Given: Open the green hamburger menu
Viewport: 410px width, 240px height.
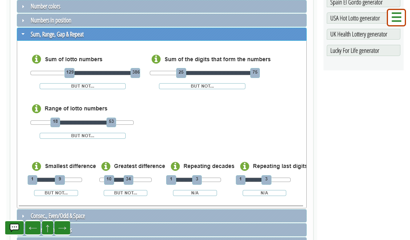Looking at the screenshot, I should pyautogui.click(x=396, y=18).
